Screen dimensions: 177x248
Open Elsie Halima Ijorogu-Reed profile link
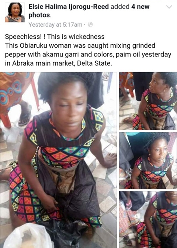[x=69, y=7]
